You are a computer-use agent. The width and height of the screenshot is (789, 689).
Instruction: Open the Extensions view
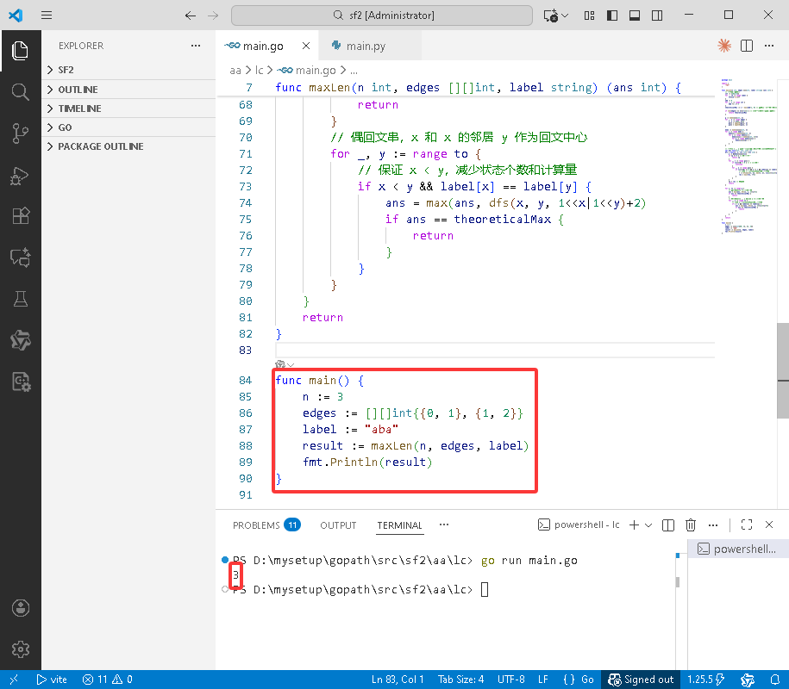20,216
